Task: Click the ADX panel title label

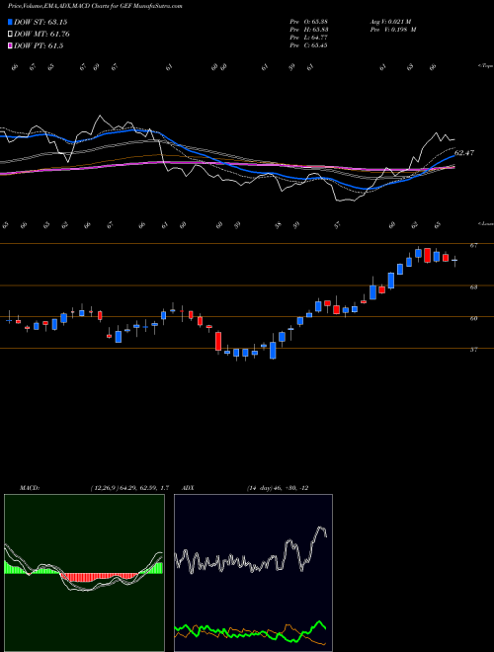Action: pyautogui.click(x=189, y=488)
